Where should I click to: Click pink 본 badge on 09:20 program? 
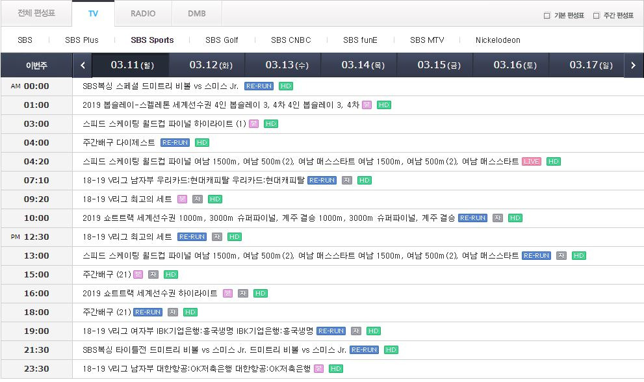(182, 199)
